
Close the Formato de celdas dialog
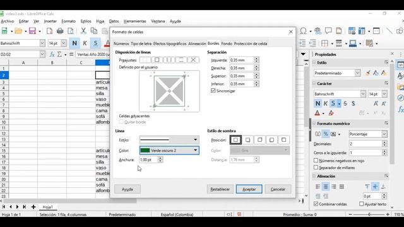(291, 32)
